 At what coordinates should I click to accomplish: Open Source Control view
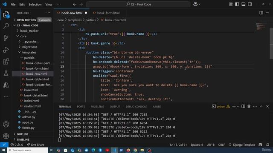point(6,38)
